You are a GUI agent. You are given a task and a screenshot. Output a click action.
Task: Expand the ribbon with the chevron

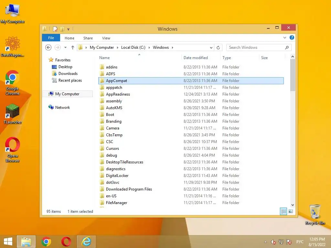(x=284, y=38)
